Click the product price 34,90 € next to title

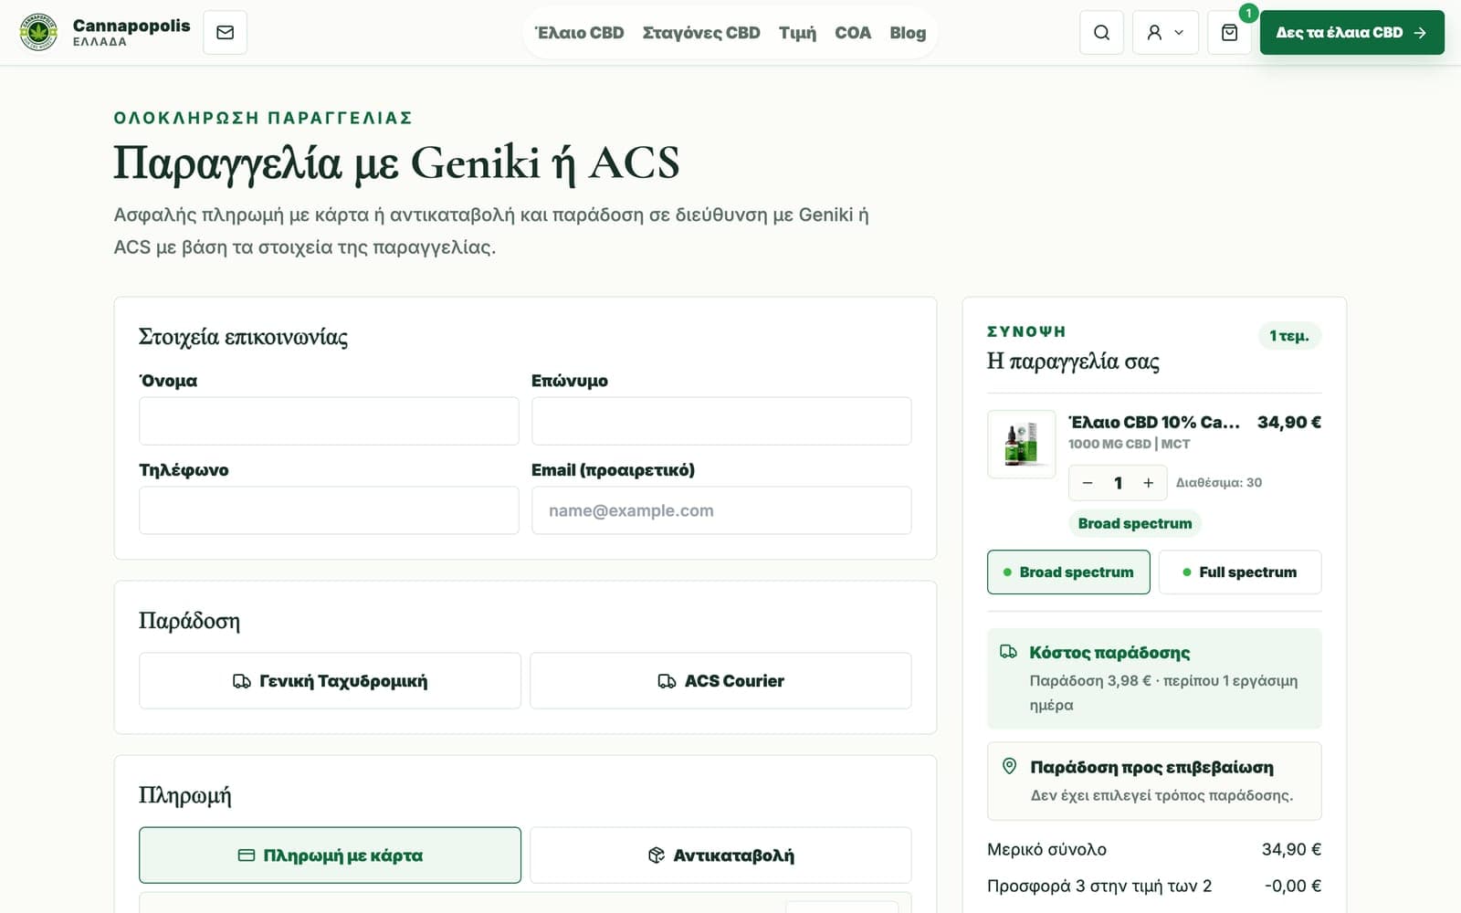(x=1289, y=423)
